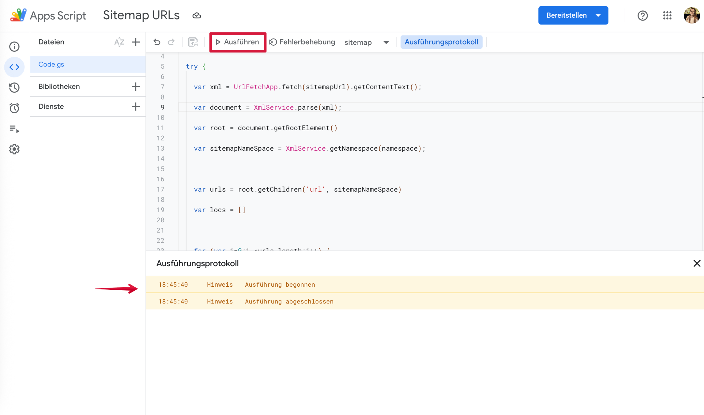
Task: Rename the project title Sitemap URLs
Action: [x=141, y=15]
